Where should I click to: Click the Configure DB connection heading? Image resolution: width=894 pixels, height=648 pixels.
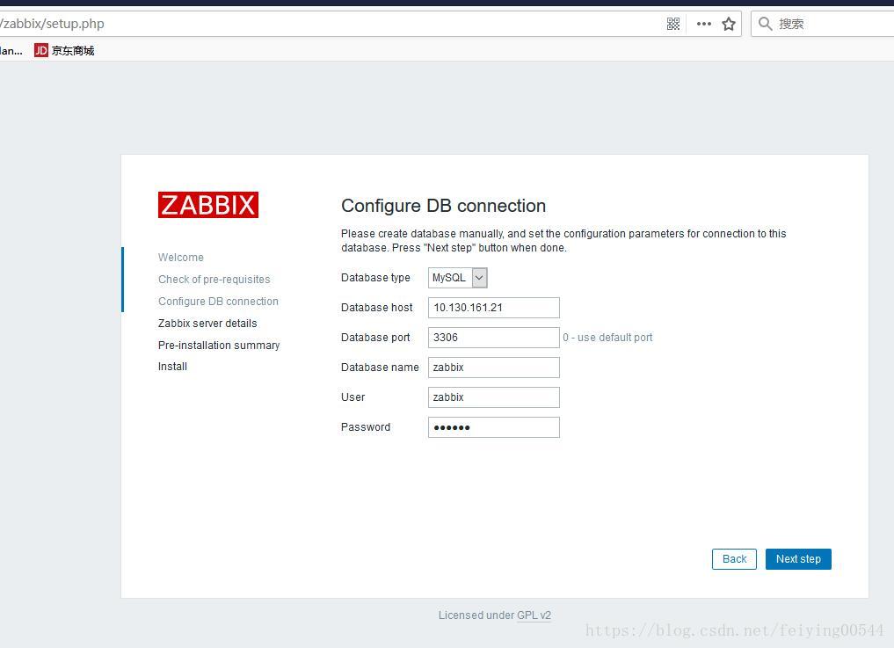[444, 206]
